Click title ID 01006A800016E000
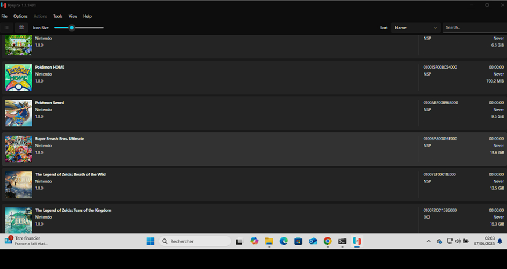The image size is (507, 269). (440, 139)
